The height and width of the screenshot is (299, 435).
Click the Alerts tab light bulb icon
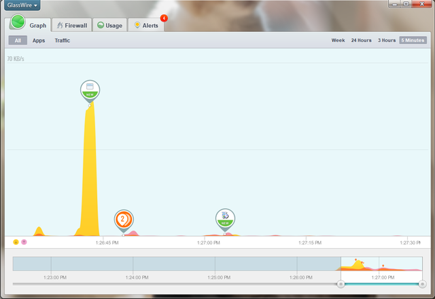click(x=137, y=25)
